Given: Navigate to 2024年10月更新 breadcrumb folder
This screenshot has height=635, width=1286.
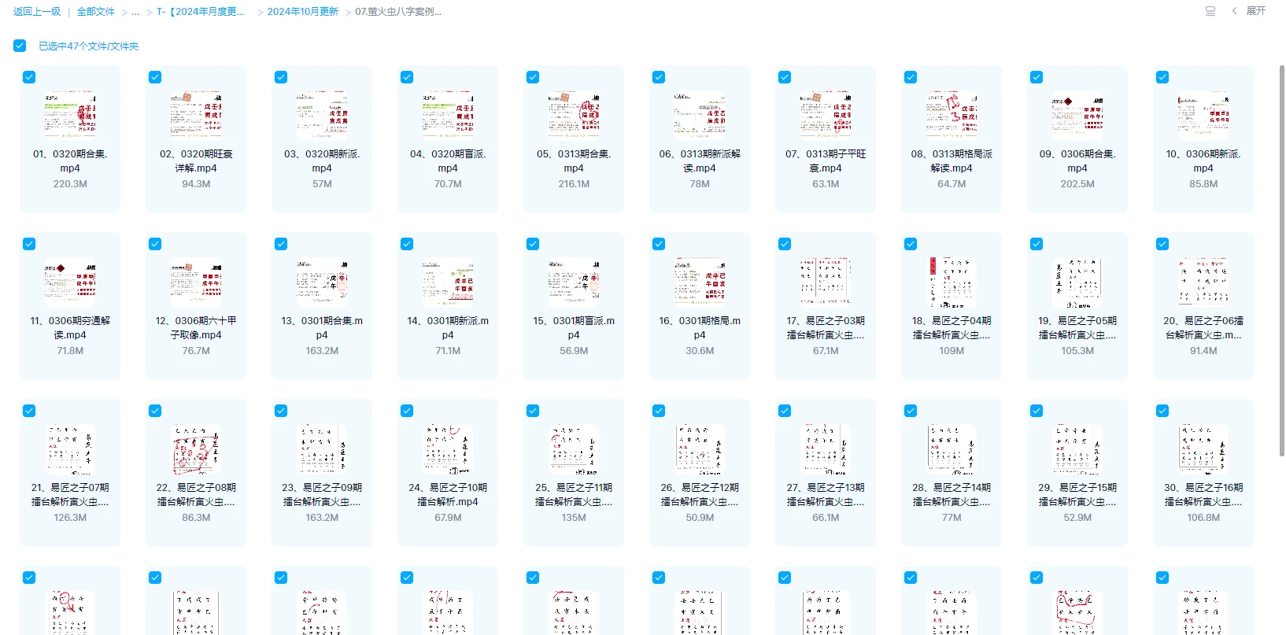Looking at the screenshot, I should pyautogui.click(x=302, y=12).
